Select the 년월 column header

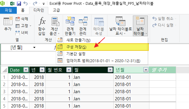click(131, 70)
